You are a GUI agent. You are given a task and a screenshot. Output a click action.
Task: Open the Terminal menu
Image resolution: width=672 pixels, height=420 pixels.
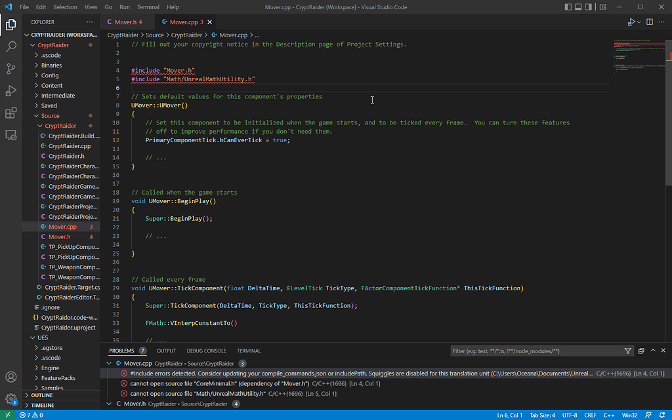point(148,7)
